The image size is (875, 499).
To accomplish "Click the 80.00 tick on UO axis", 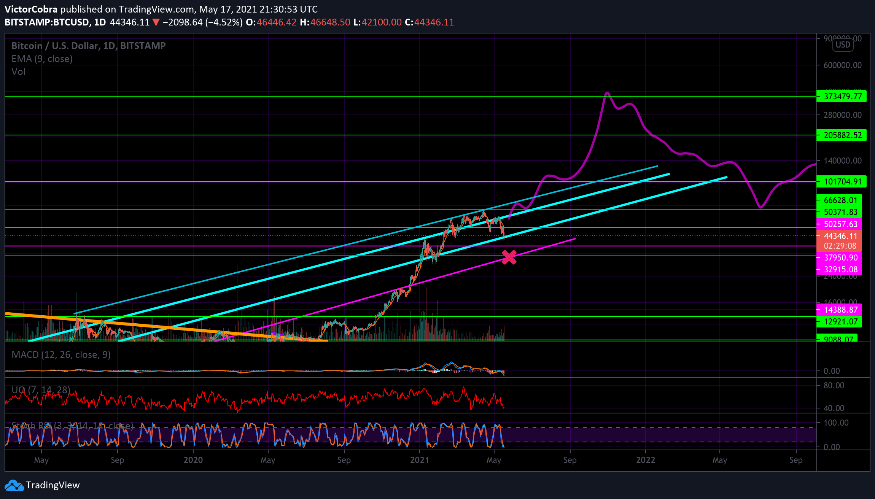I will 834,385.
